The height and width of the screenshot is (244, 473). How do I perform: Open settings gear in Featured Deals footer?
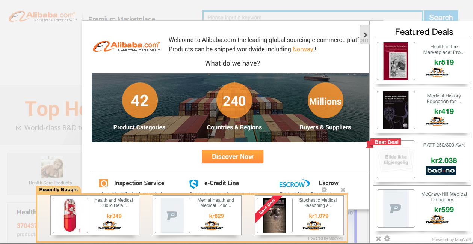387,239
